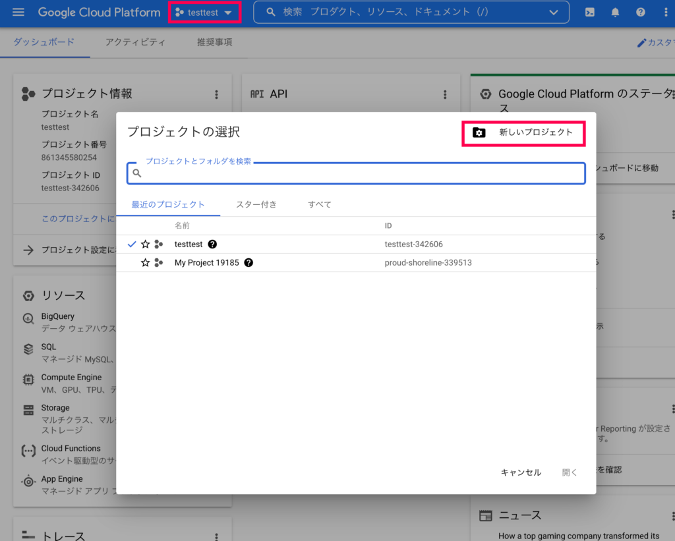Click the 名前 column header
Viewport: 675px width, 541px height.
(182, 225)
